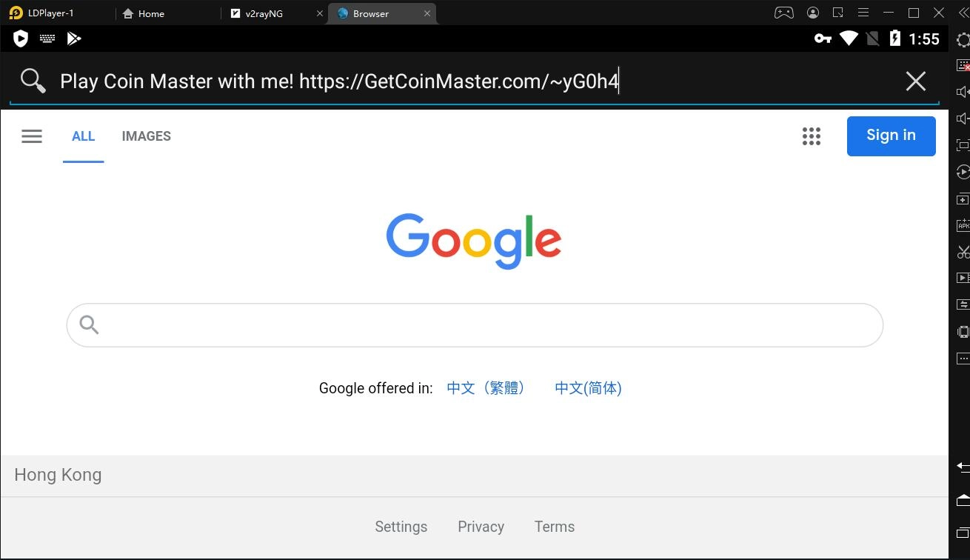Open Google in 中文（繁體）
The width and height of the screenshot is (970, 560).
click(x=486, y=388)
